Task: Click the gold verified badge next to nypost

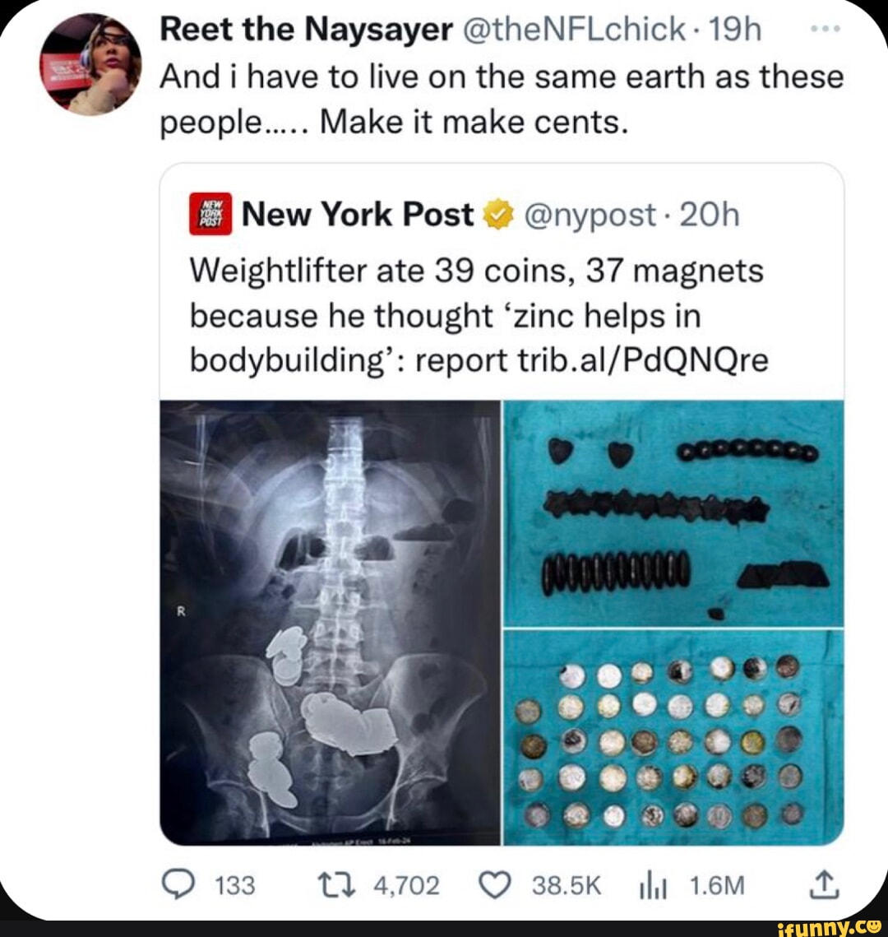Action: 497,215
